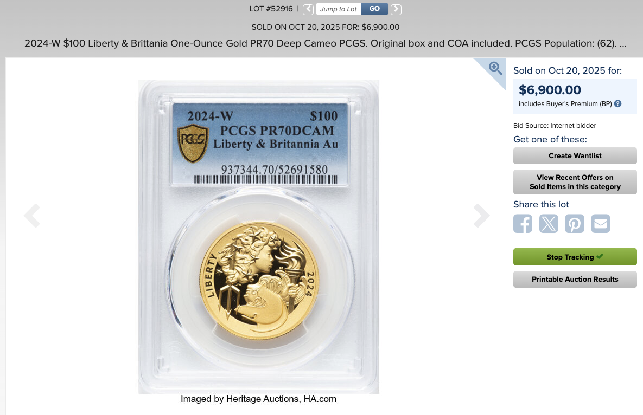Open Printable Auction Results
Image resolution: width=643 pixels, height=415 pixels.
575,279
